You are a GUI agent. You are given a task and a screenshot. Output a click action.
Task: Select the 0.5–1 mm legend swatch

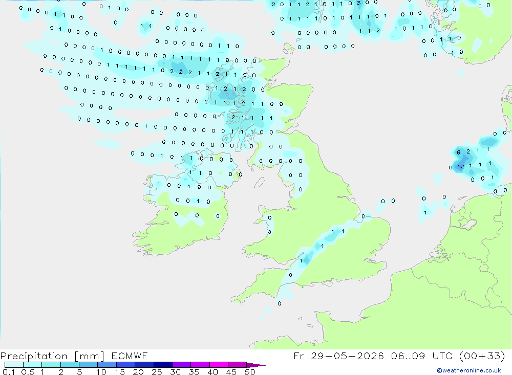pyautogui.click(x=32, y=365)
